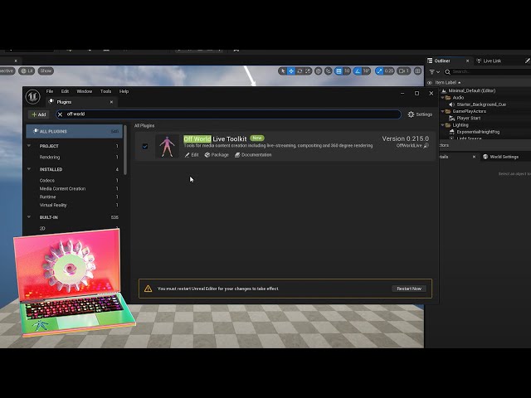Edit the Off World Live Toolkit plugin
The image size is (531, 398).
click(x=192, y=155)
